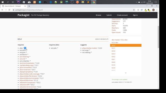Viewport: 166px width, 93px height.
Task: Open Sublime Text from taskbar
Action: tap(88, 2)
